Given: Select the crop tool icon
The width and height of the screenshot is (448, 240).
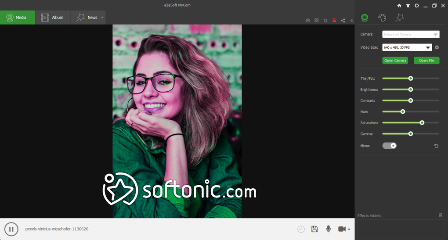Looking at the screenshot, I should 325,21.
